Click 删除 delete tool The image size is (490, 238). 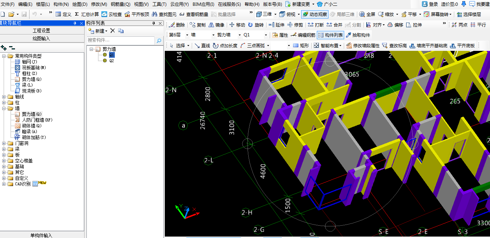(x=177, y=25)
